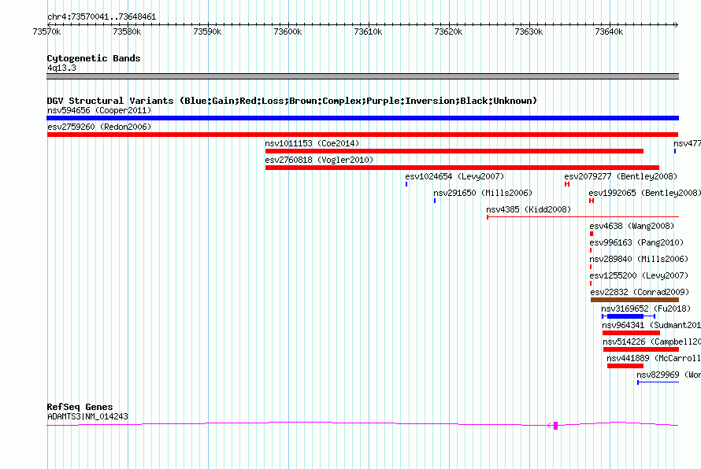Screen dimensions: 701x469
Task: Select the red nsv1011153 Coe2014 variant bar
Action: [454, 151]
